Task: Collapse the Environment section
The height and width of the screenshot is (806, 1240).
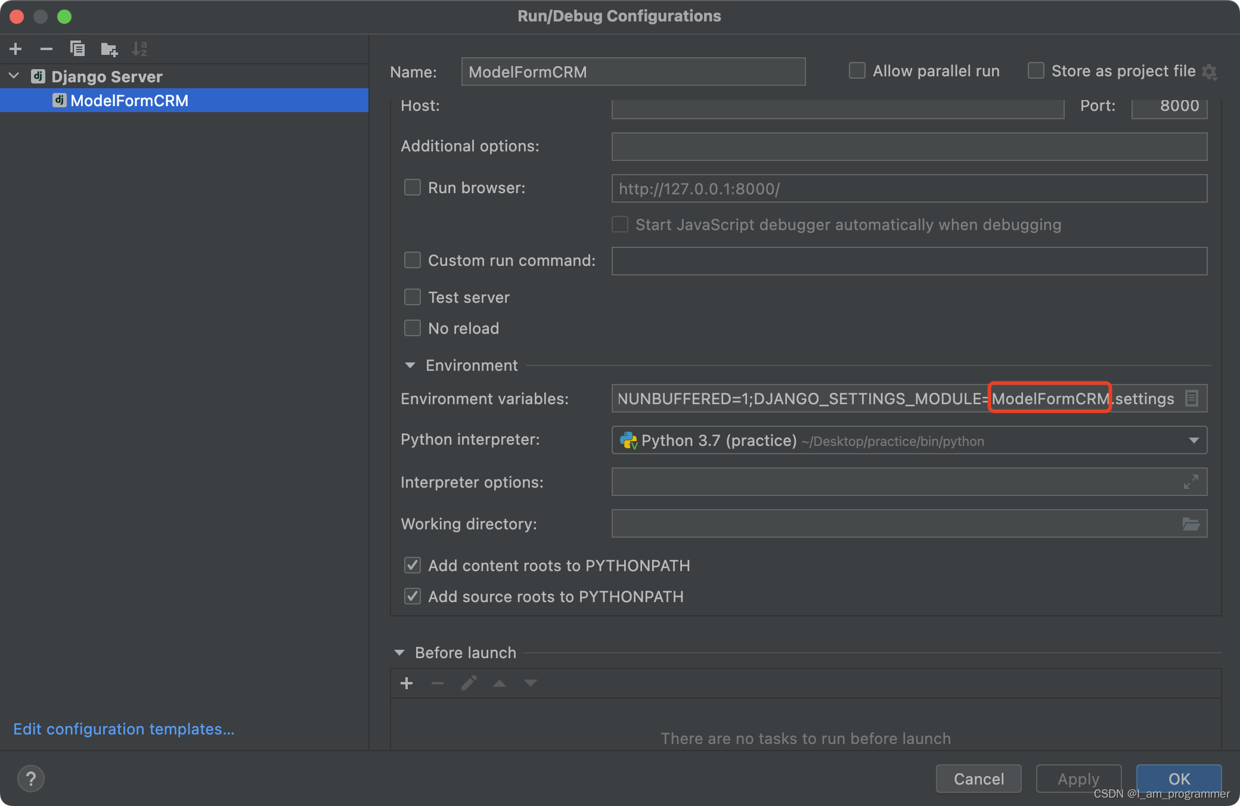Action: click(409, 365)
